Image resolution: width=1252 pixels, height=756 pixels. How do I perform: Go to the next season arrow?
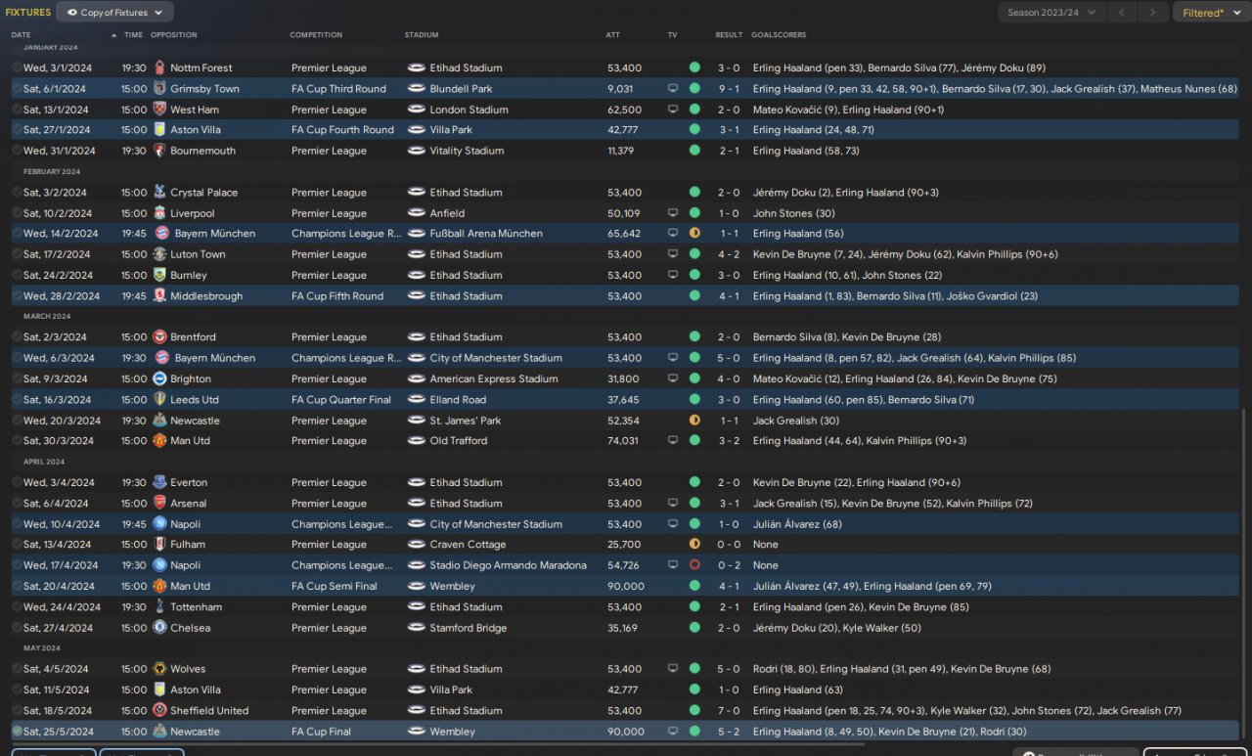pyautogui.click(x=1154, y=13)
